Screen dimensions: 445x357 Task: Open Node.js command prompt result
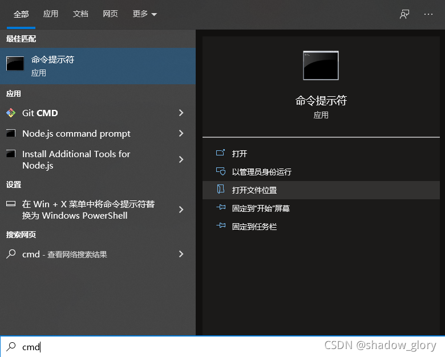point(98,133)
